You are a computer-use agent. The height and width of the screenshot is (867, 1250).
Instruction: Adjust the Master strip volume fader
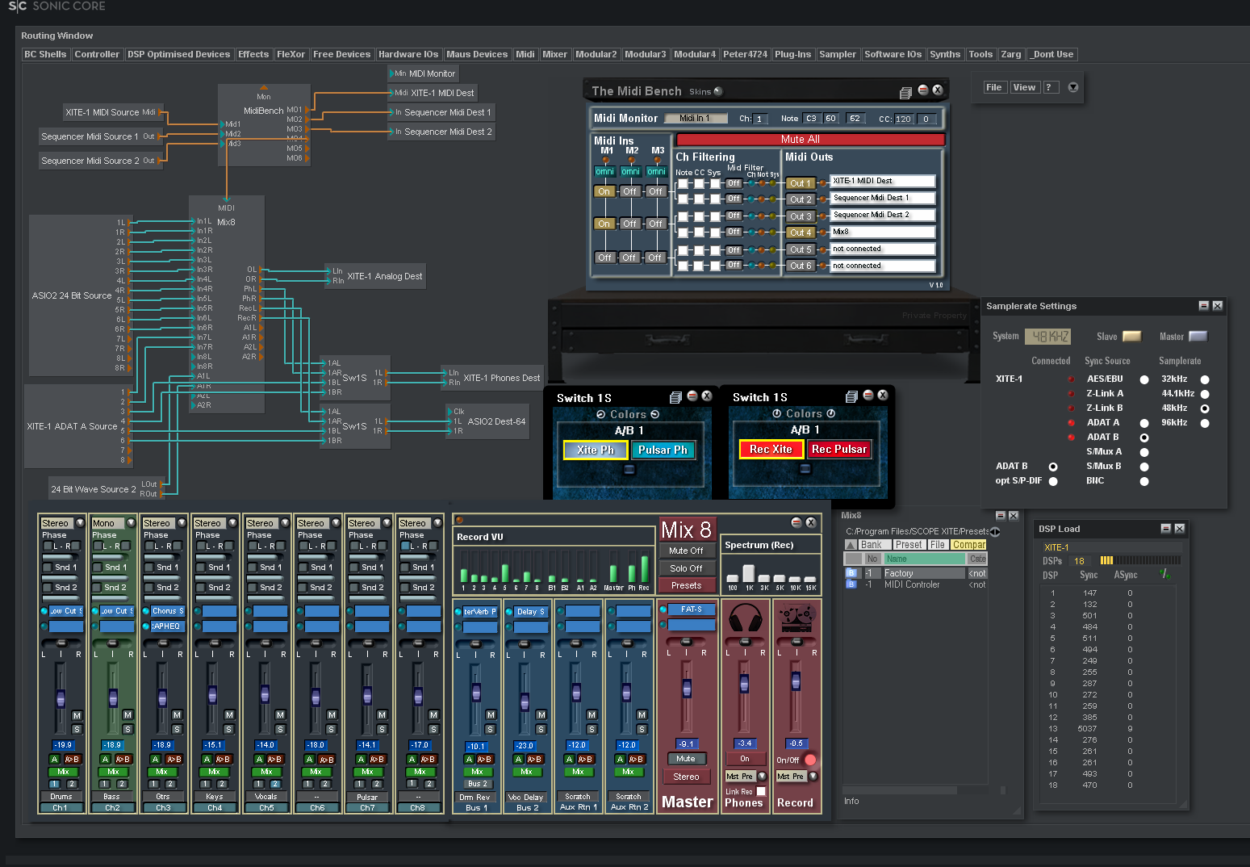(687, 689)
